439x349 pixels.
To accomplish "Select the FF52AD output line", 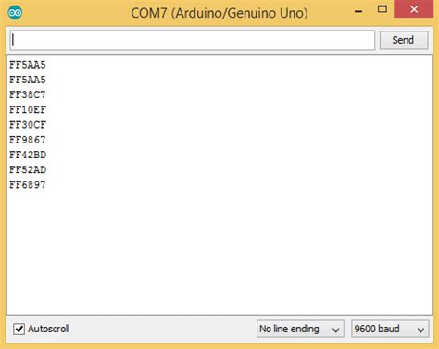I will click(x=28, y=170).
